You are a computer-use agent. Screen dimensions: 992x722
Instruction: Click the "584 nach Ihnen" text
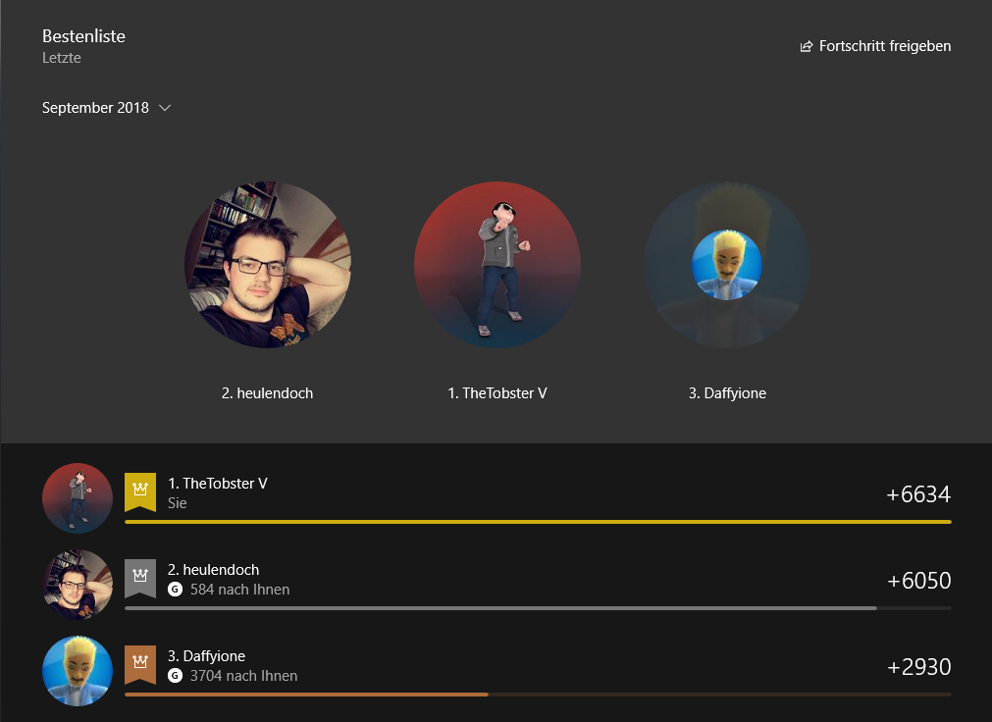point(239,590)
